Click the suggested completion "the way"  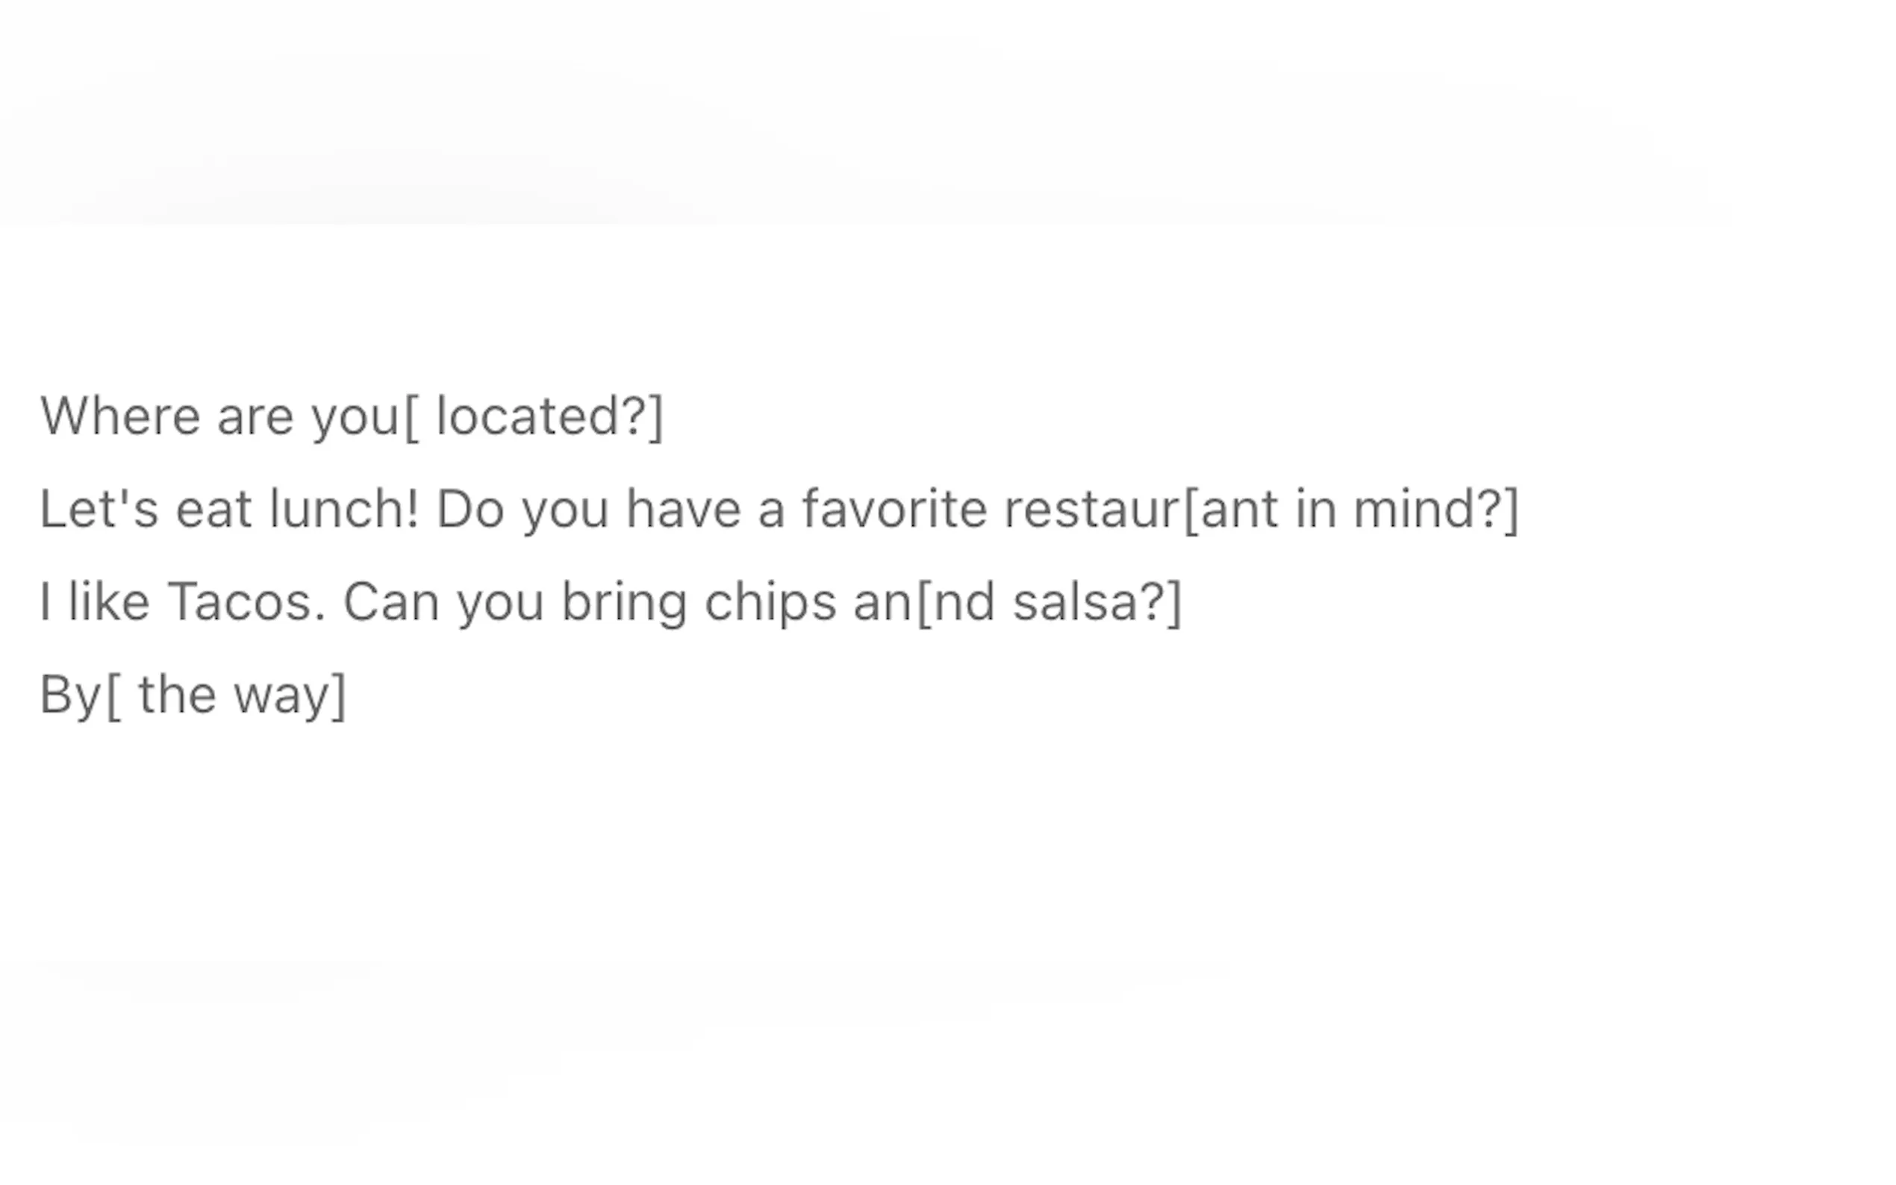click(234, 695)
